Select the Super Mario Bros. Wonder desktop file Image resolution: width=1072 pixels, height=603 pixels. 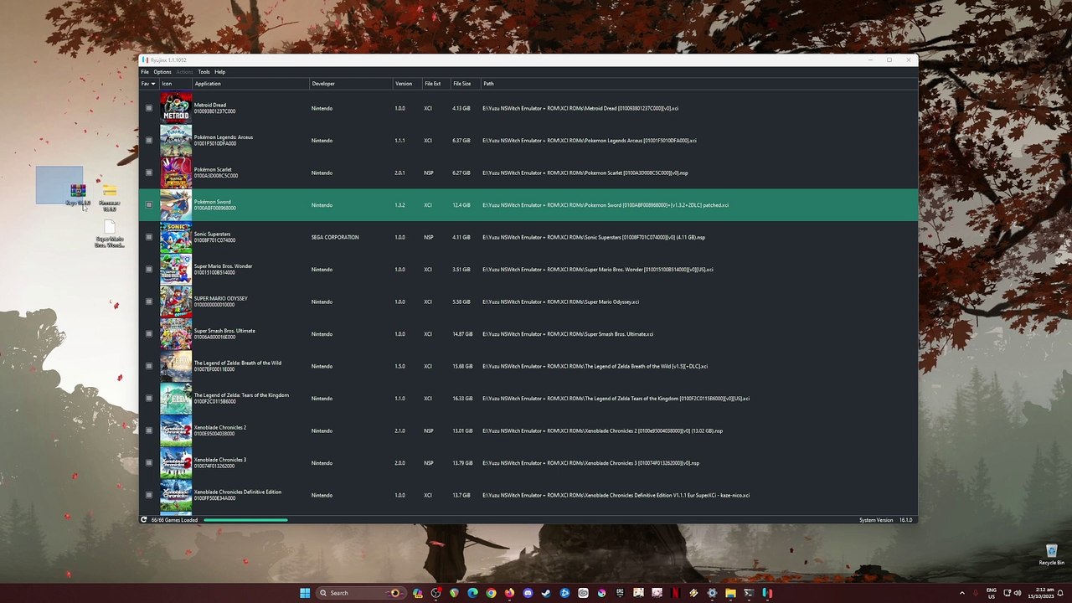pos(110,234)
